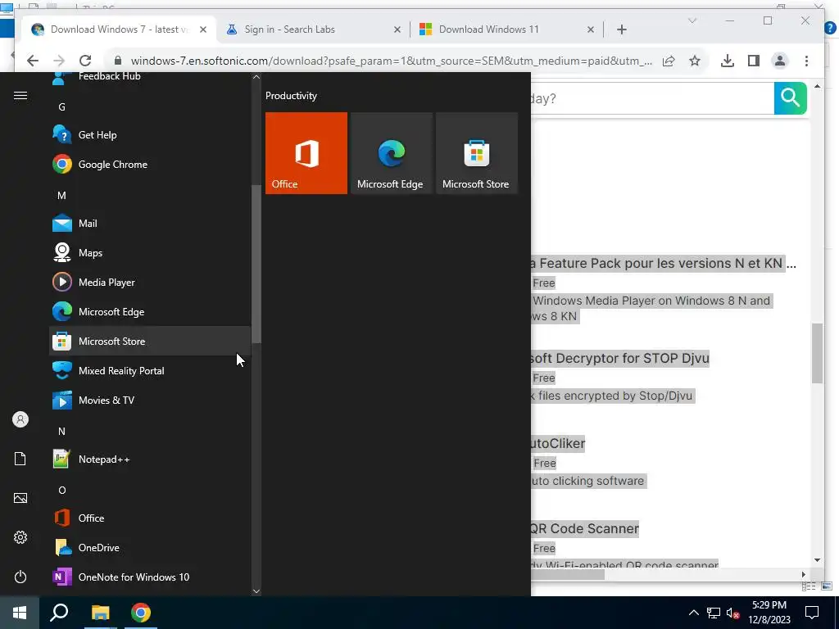Viewport: 839px width, 629px height.
Task: Open Documents from the Start sidebar
Action: [x=20, y=459]
